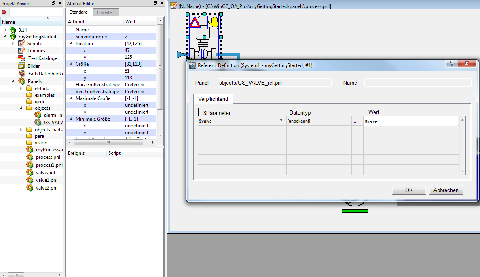Collapse the Position attribute group
The image size is (480, 277).
(x=71, y=44)
